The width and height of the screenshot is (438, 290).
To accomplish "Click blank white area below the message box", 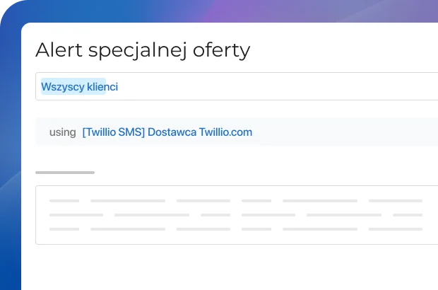I will click(212, 267).
